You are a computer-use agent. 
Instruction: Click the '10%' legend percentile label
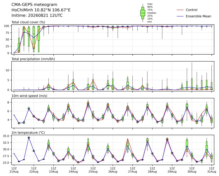[150, 19]
